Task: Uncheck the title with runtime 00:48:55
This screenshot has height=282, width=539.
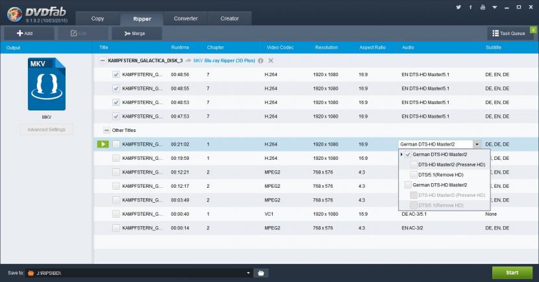Action: [x=116, y=88]
